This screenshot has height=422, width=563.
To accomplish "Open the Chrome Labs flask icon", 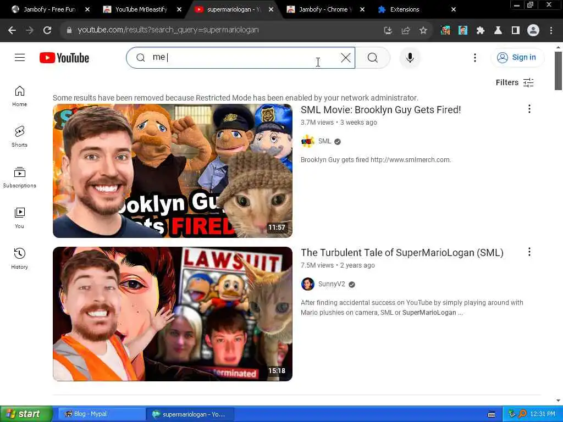I will pos(498,31).
